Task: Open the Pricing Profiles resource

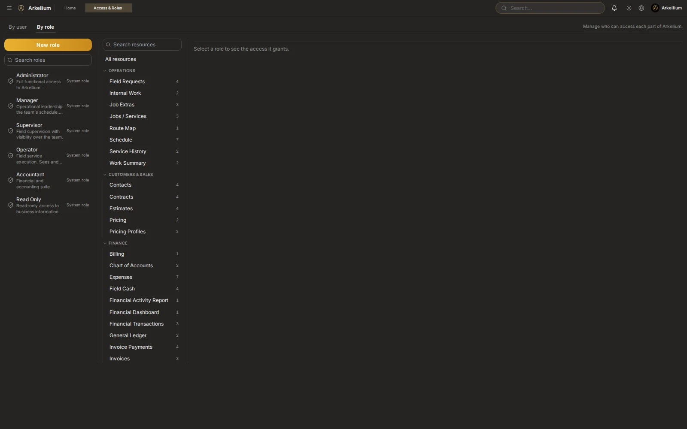Action: (143, 232)
